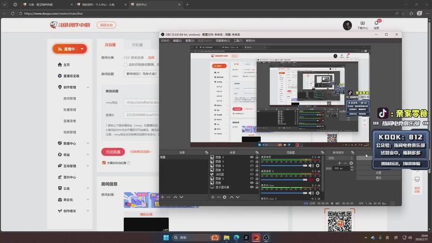Move scene down in OBS Scenes panel

[x=181, y=197]
